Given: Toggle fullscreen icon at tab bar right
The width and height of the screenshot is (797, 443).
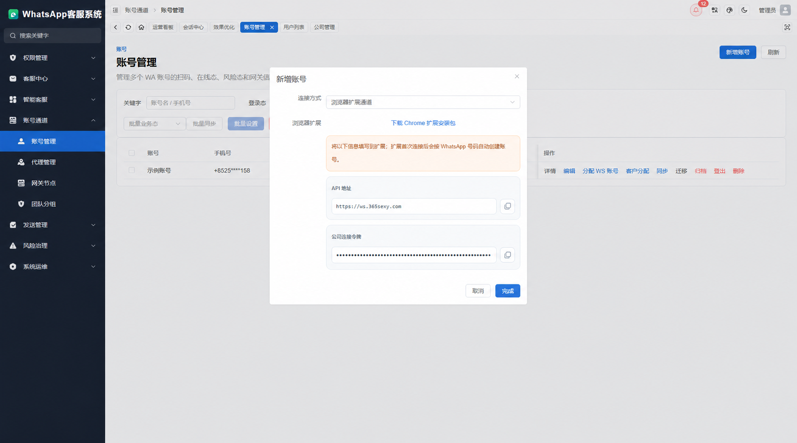Looking at the screenshot, I should 787,27.
